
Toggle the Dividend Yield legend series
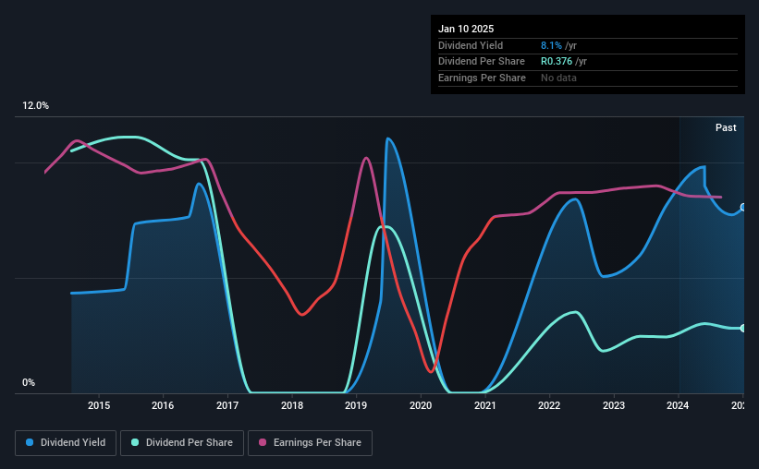coord(66,442)
